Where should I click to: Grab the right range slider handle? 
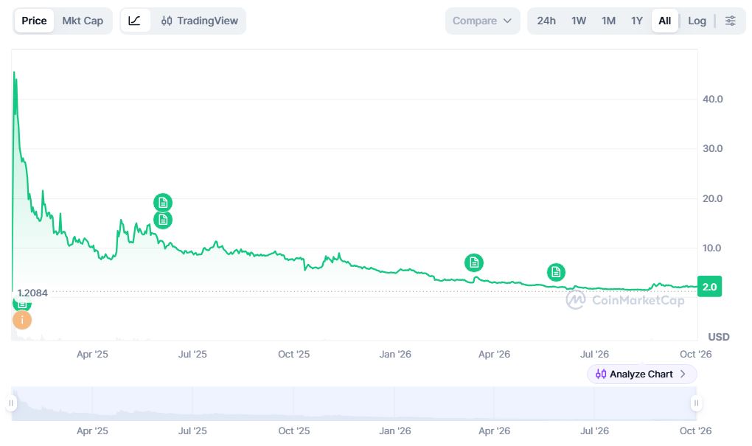pyautogui.click(x=697, y=403)
